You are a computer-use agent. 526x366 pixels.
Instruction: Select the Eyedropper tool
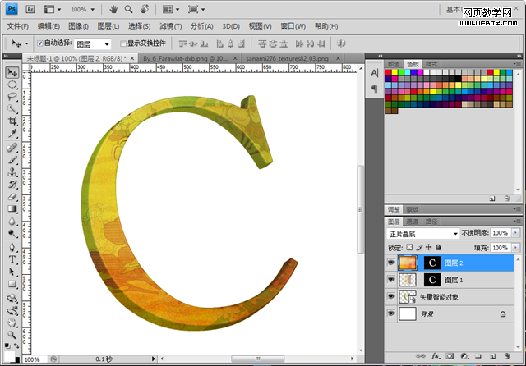point(12,134)
